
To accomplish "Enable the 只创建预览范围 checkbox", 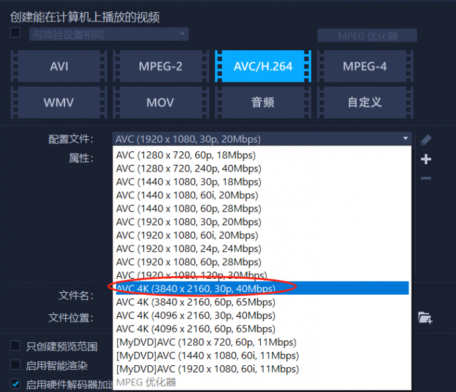I will pyautogui.click(x=15, y=346).
